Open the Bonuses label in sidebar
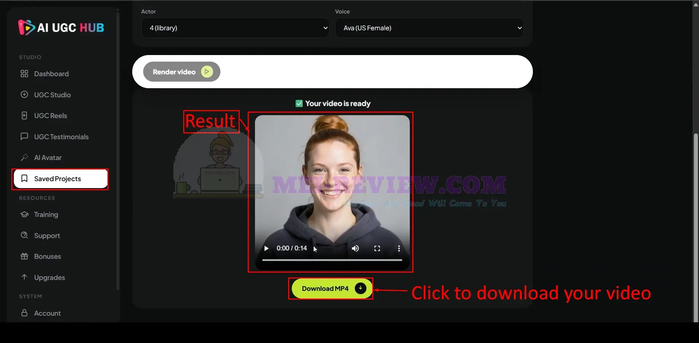 pyautogui.click(x=48, y=256)
